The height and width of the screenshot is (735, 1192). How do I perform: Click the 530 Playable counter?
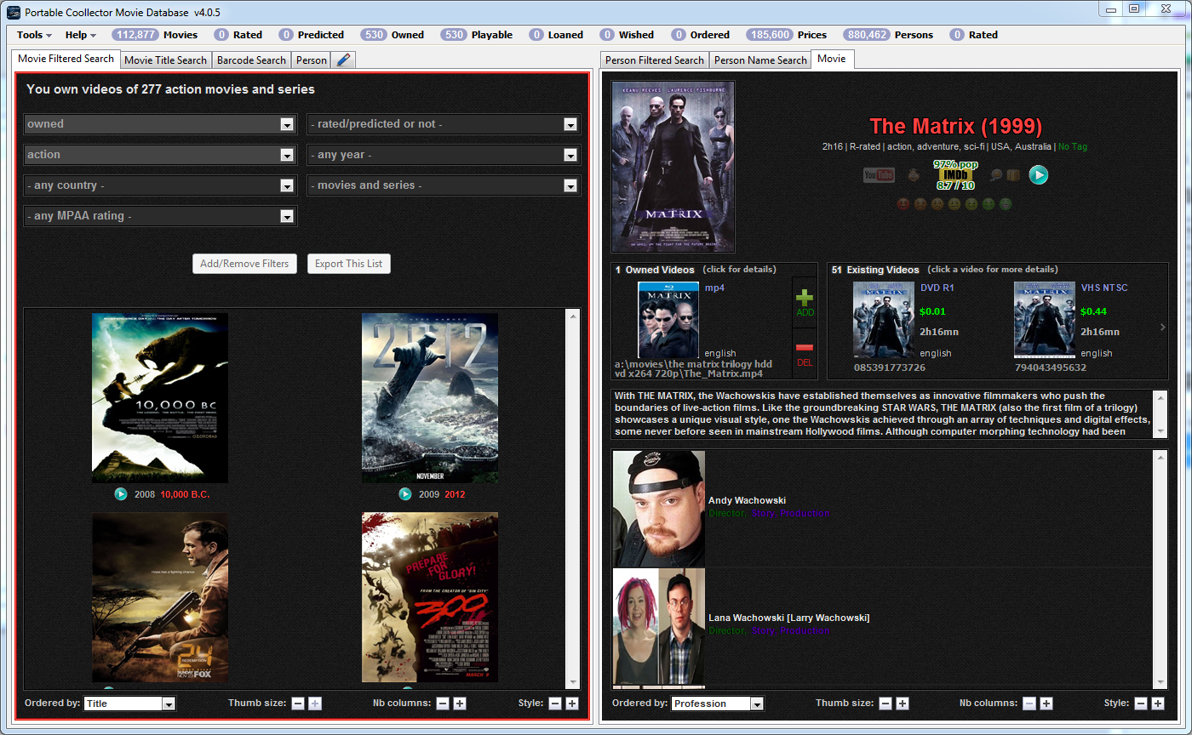coord(477,35)
